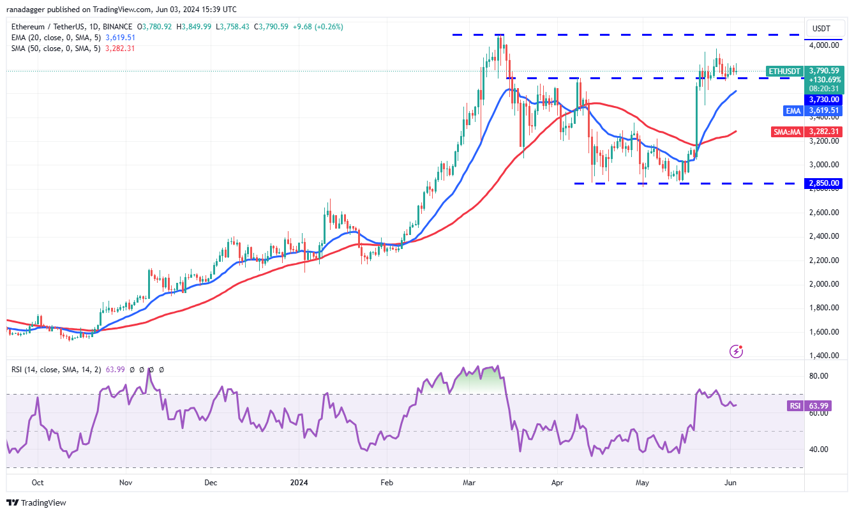Click the TradingView logo at the bottom left
Viewport: 854px width, 514px height.
(x=36, y=503)
